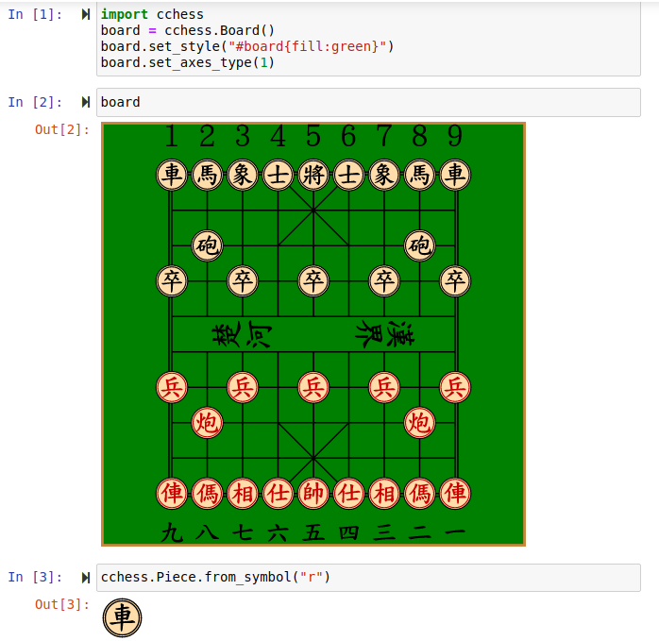Focus the code cell containing only 'board'
This screenshot has height=641, width=659.
(368, 102)
